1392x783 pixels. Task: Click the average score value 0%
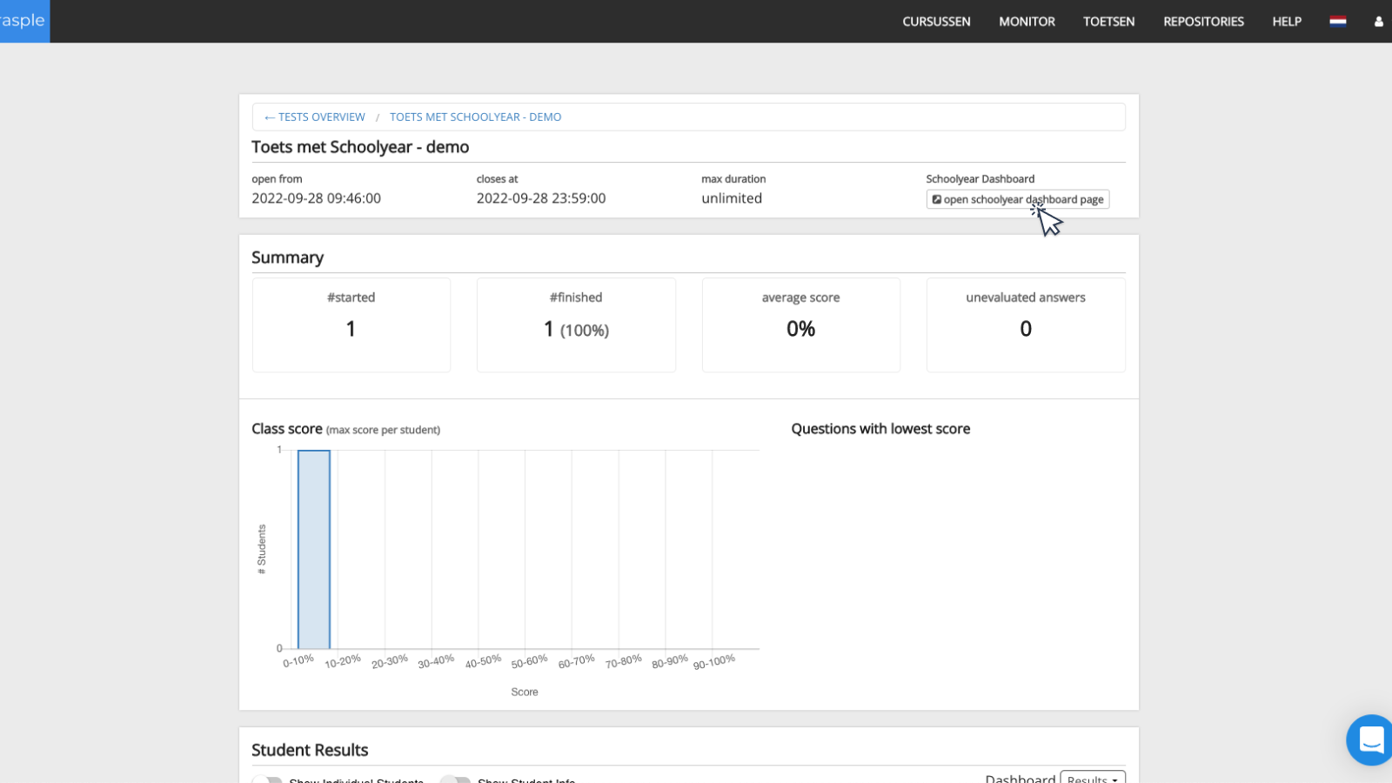800,329
